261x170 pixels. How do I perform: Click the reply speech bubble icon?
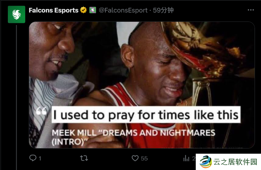[33, 158]
